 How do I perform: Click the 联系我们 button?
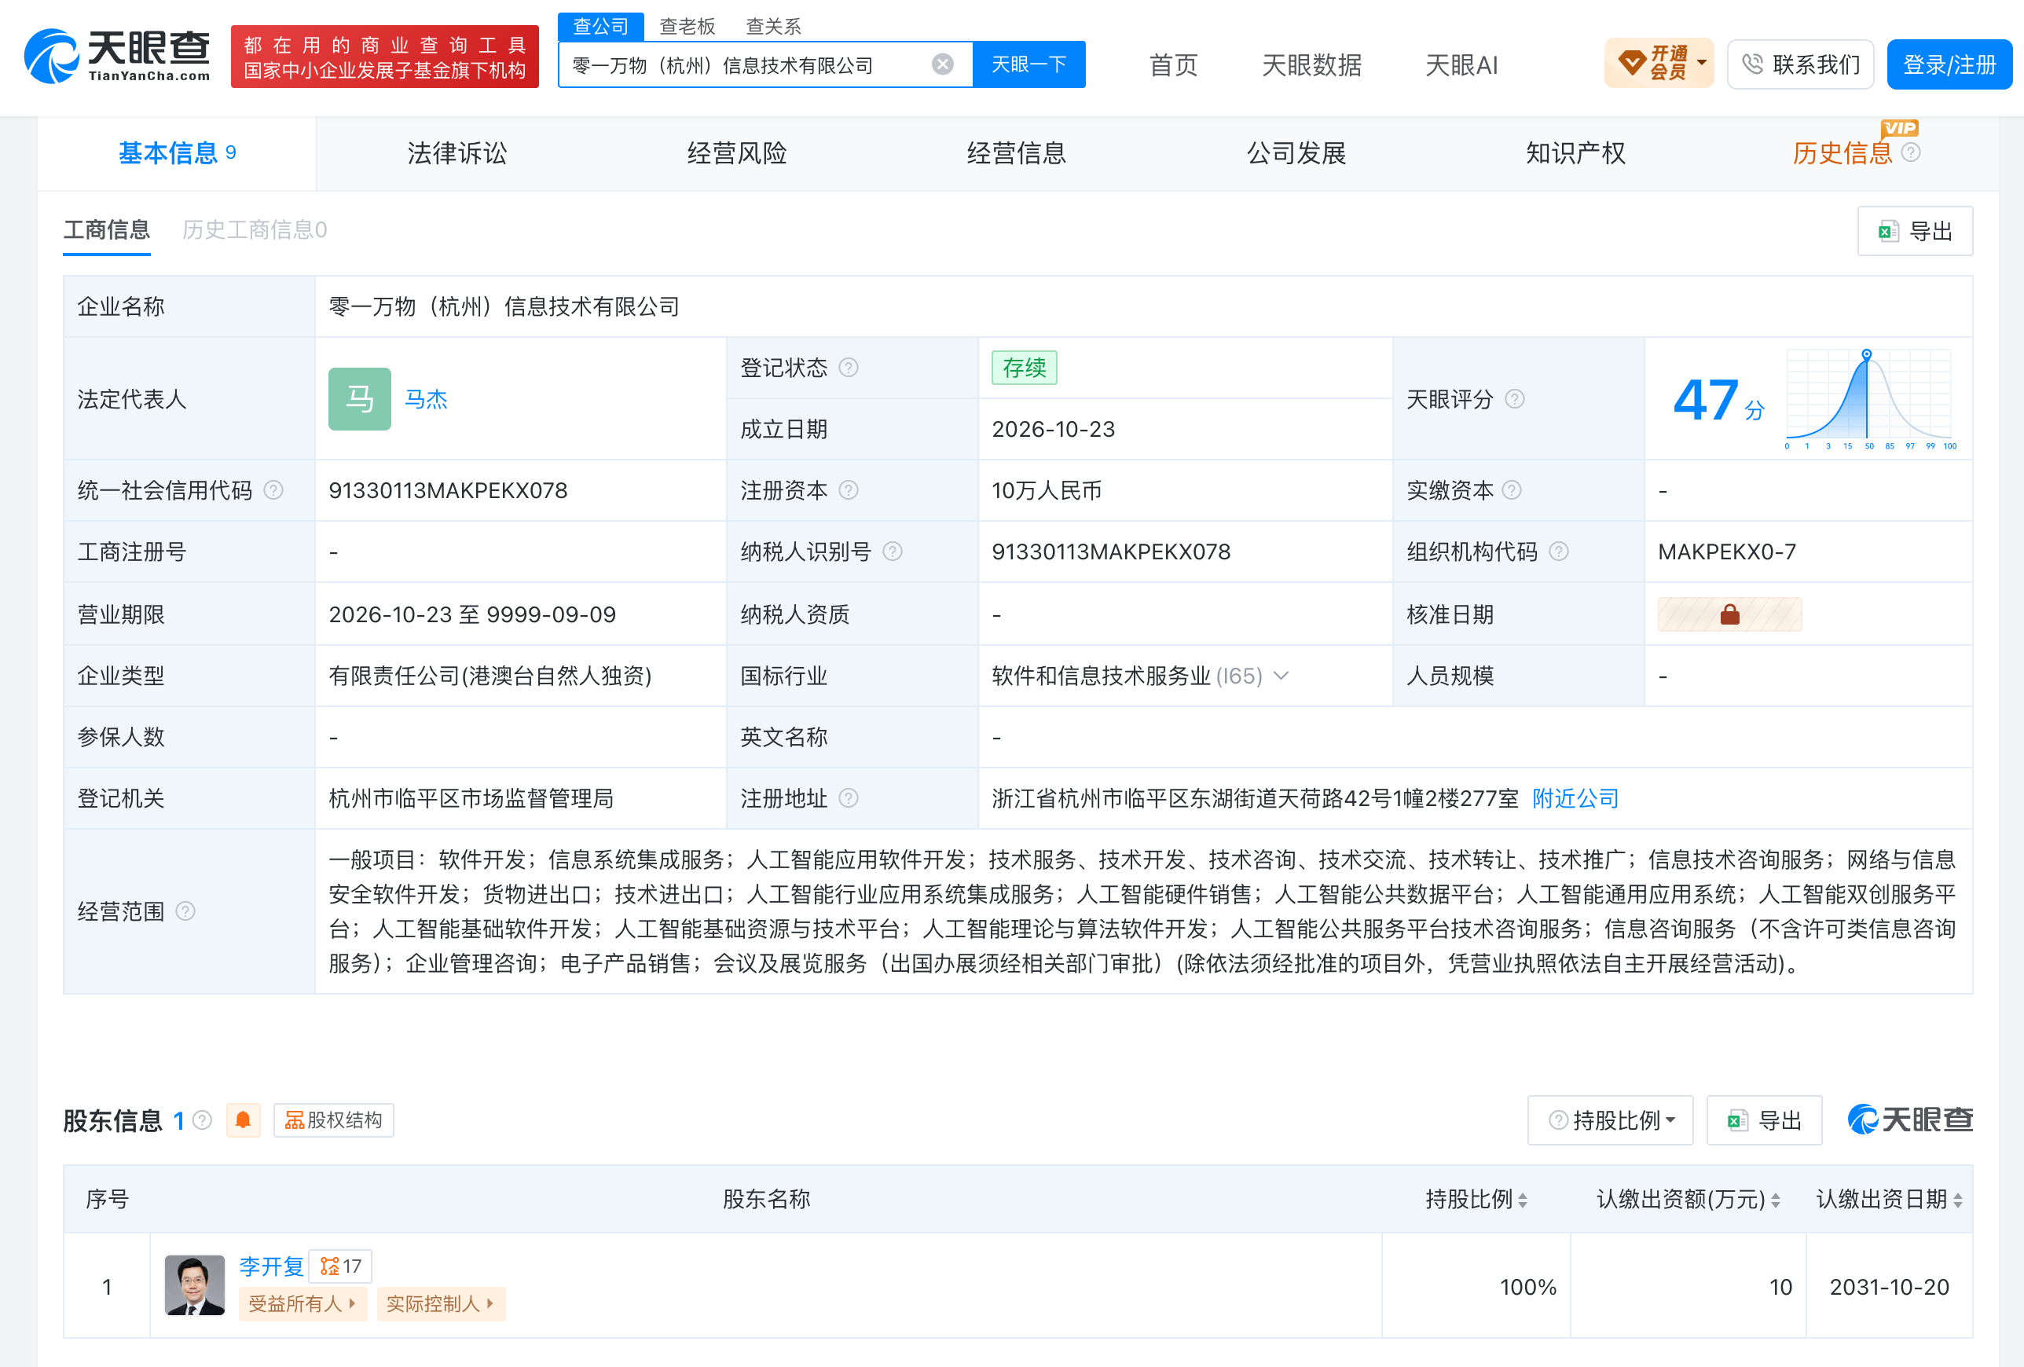pyautogui.click(x=1800, y=64)
